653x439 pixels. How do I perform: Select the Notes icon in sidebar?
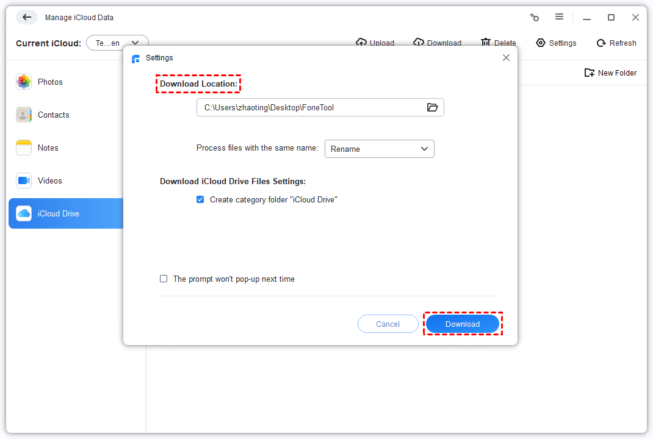[x=24, y=148]
